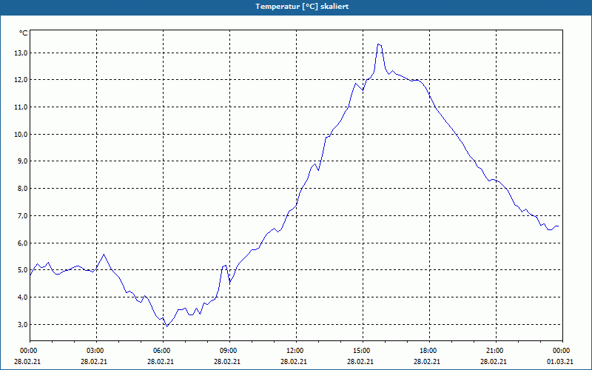This screenshot has height=370, width=592.
Task: Click the 21:00 time label
Action: click(x=495, y=351)
